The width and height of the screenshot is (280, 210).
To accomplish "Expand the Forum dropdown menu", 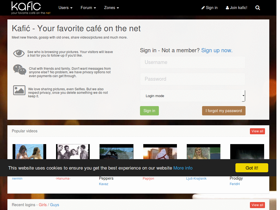I will tap(88, 8).
